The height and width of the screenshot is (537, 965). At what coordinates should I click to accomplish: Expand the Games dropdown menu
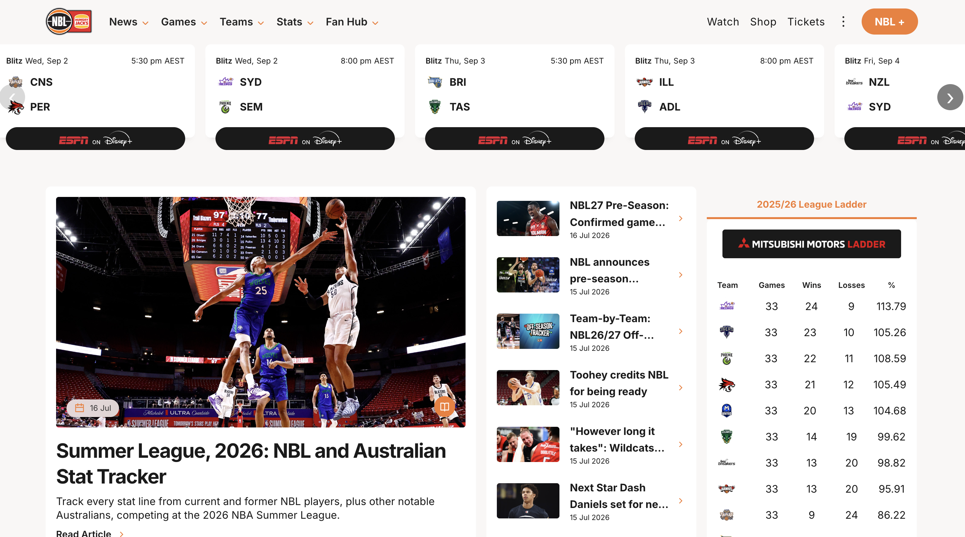pos(184,22)
